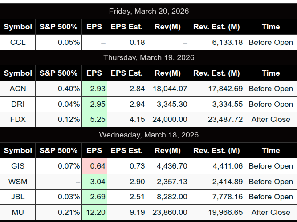Screen dimensions: 297x222
Task: Click the EPS Est. header under Thursday
Action: 127,73
